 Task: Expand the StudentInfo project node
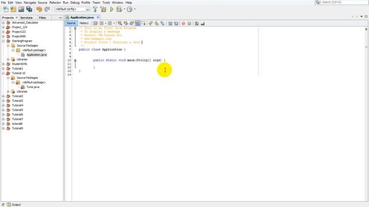pyautogui.click(x=3, y=64)
